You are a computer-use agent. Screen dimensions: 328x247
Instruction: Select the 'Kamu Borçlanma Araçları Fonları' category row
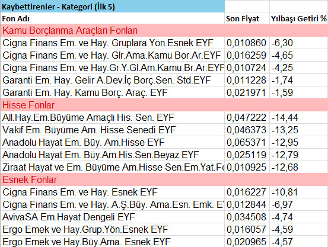point(164,31)
